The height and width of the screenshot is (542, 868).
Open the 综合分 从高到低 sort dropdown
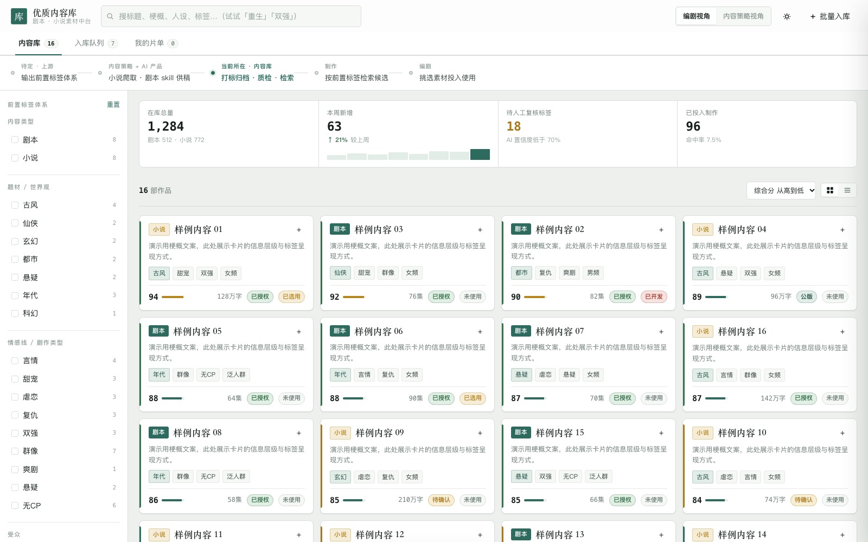coord(781,190)
